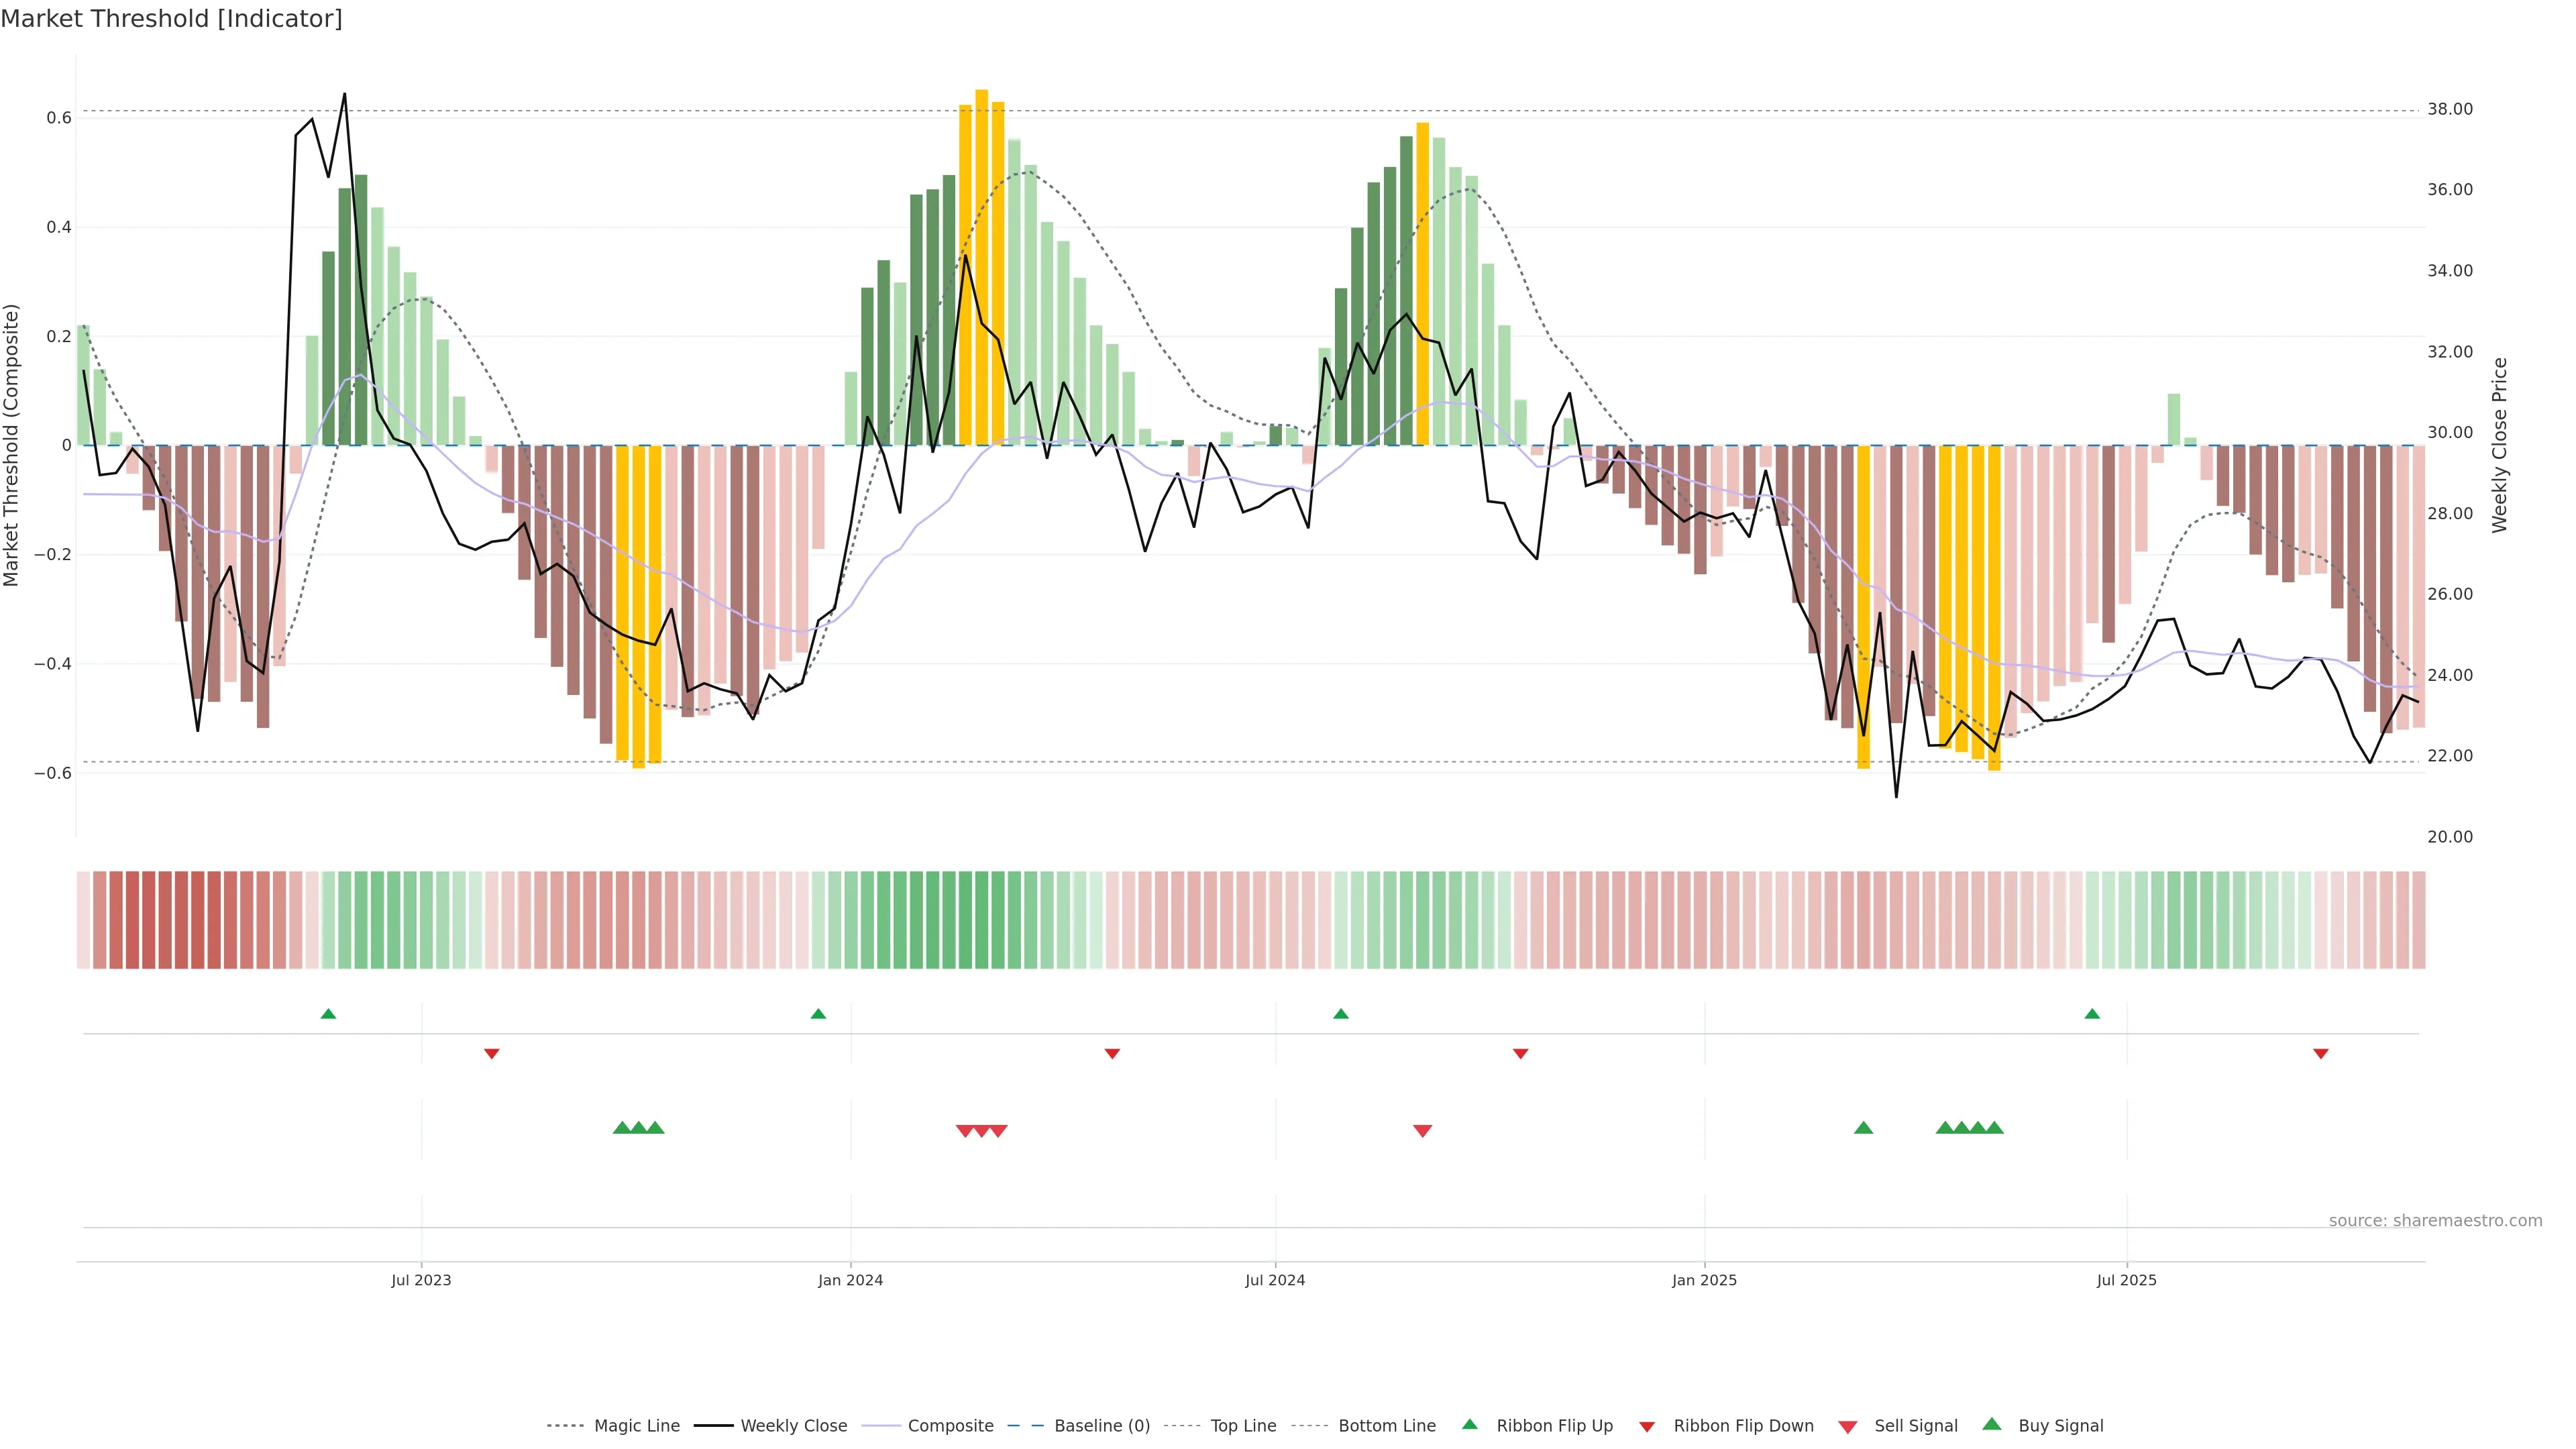This screenshot has width=2576, height=1449.
Task: Toggle Top Line legend entry
Action: point(1243,1426)
